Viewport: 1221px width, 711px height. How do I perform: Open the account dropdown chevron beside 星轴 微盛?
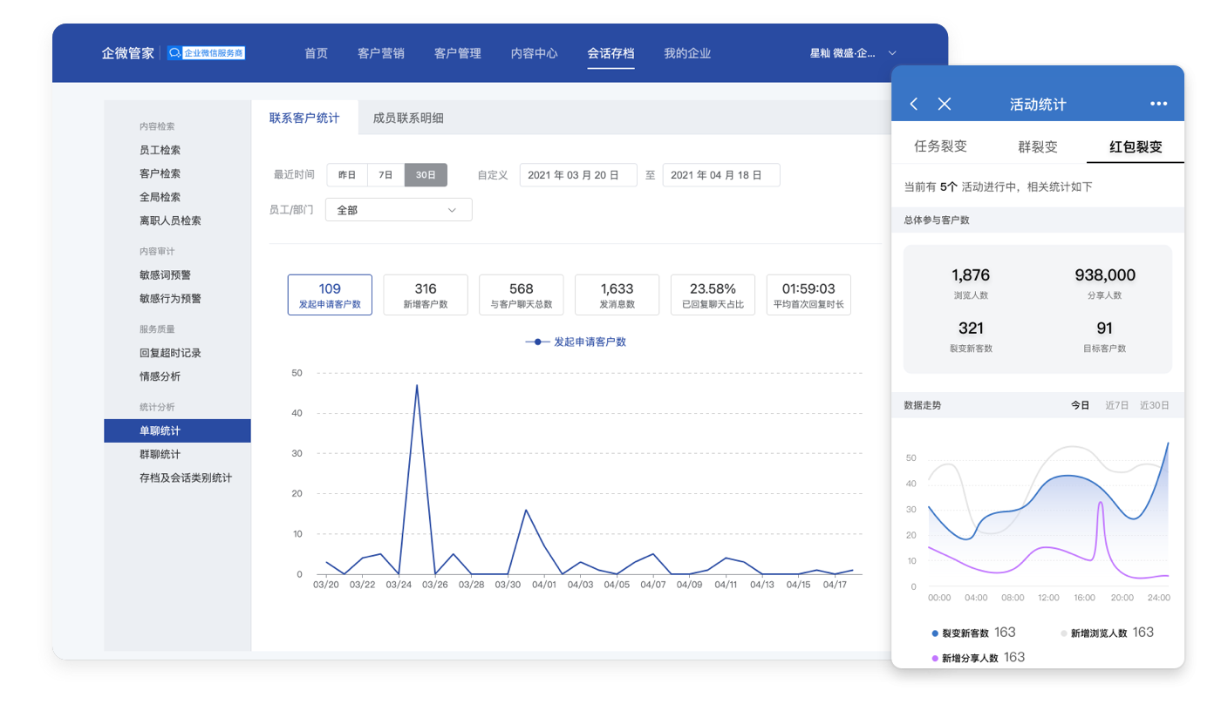click(x=891, y=53)
